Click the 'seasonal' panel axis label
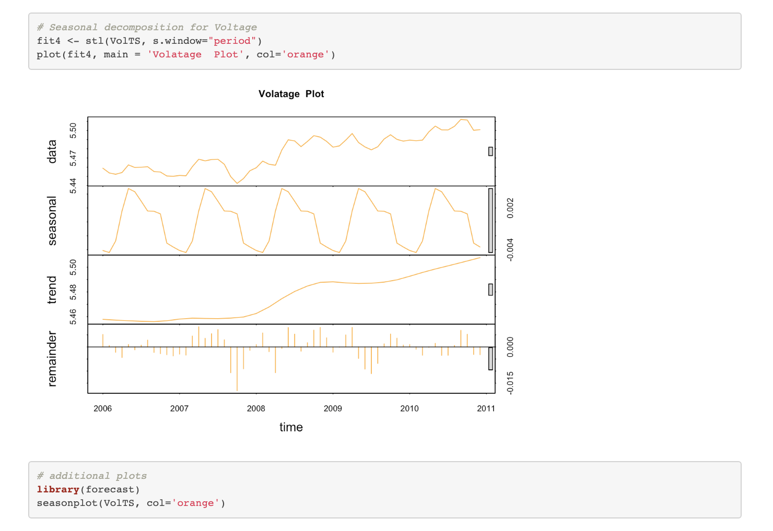773x531 pixels. coord(52,221)
